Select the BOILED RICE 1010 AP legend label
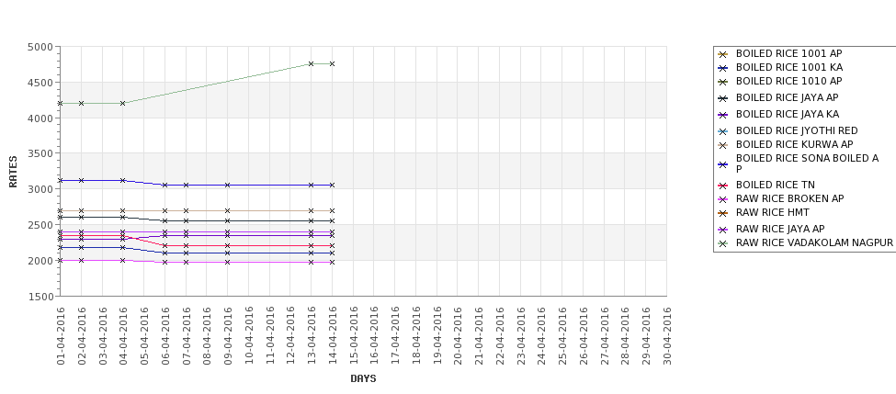This screenshot has width=896, height=394. point(788,81)
